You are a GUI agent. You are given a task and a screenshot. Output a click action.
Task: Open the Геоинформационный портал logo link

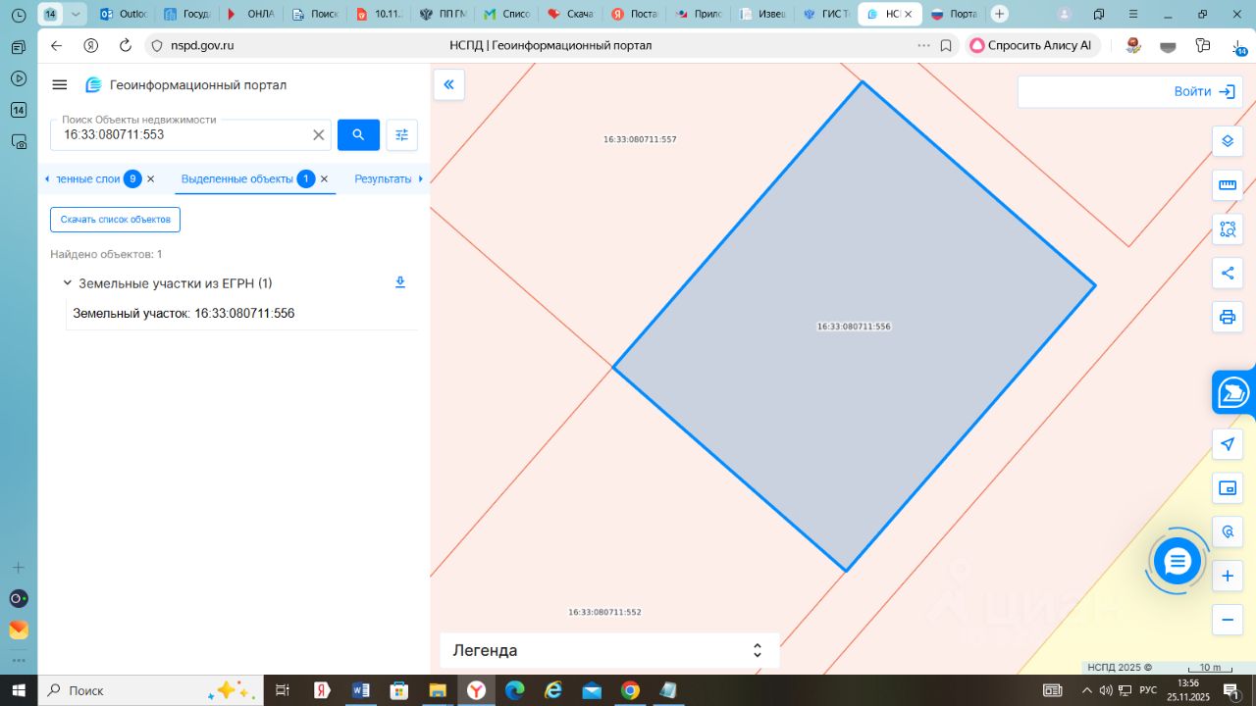[x=186, y=85]
